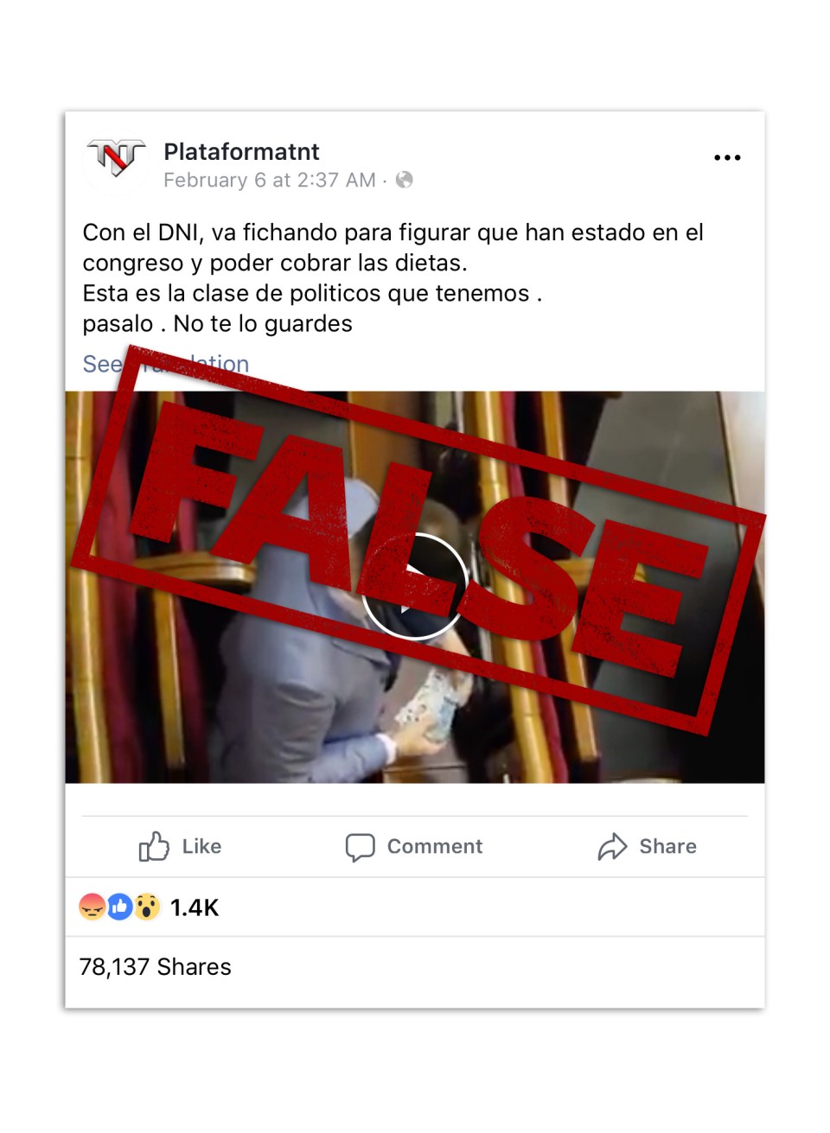Viewport: 830px width, 1133px height.
Task: Play the video with the circular play button
Action: pyautogui.click(x=414, y=586)
